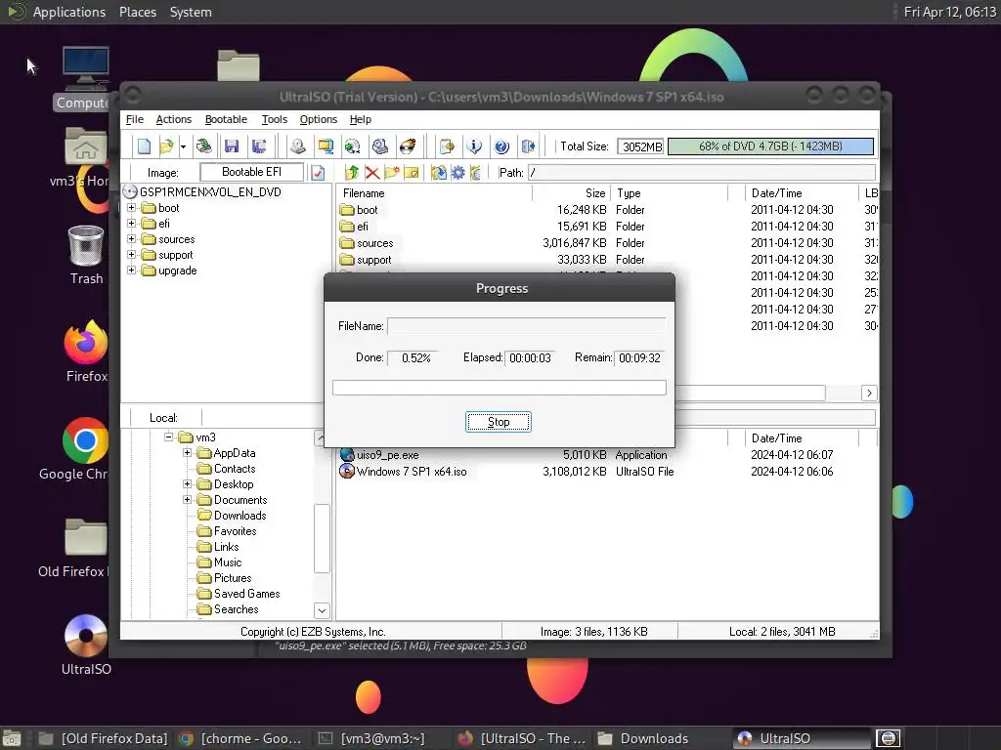Click the Path input field
This screenshot has width=1001, height=750.
pos(702,172)
